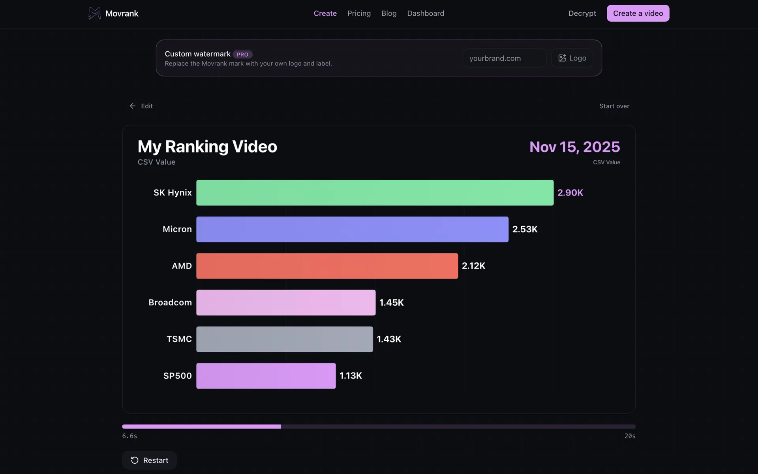Click the 1.45K value label
Screen dimensions: 758x474
(x=391, y=303)
